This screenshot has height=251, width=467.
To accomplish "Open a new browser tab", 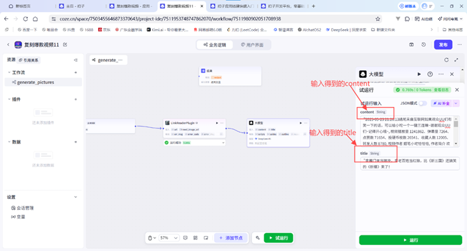I will 314,6.
